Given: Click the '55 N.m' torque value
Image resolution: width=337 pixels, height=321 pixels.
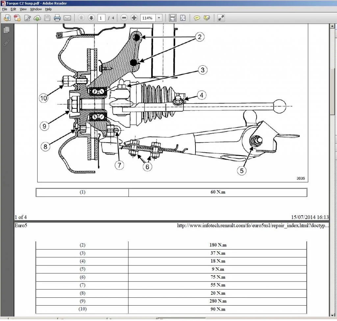Looking at the screenshot, I should tap(218, 285).
